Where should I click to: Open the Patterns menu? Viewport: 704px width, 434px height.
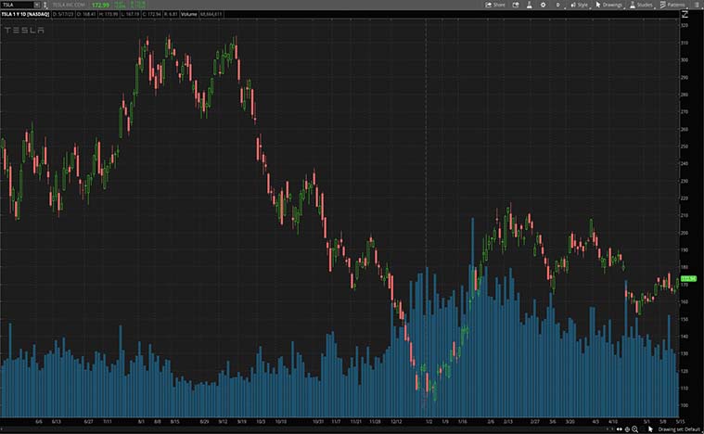[672, 5]
